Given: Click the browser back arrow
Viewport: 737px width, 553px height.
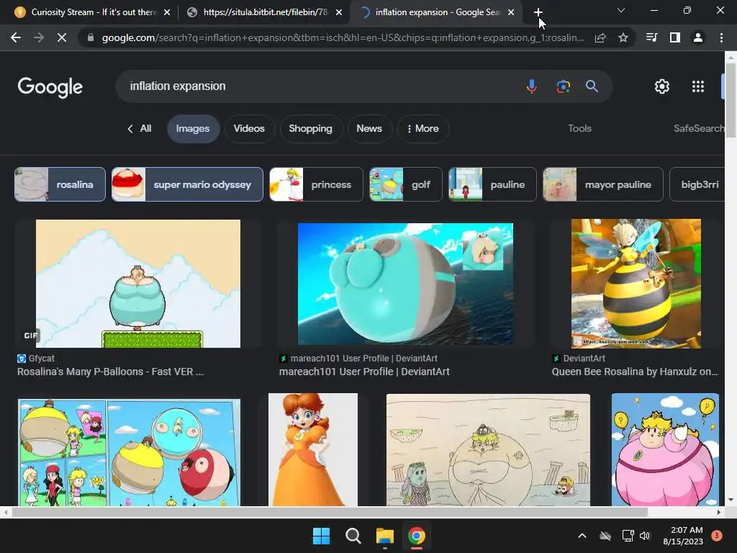Looking at the screenshot, I should (x=16, y=37).
